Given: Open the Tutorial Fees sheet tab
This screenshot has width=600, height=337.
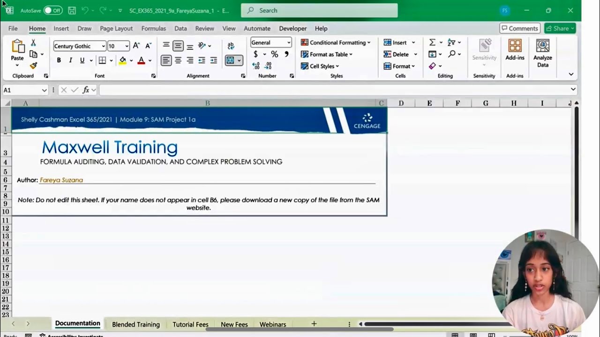Looking at the screenshot, I should 190,324.
